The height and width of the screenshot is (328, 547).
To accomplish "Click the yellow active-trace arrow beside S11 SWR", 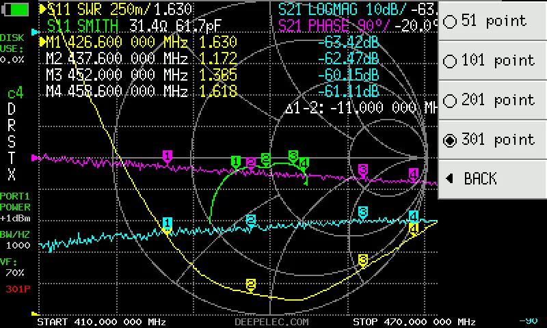I will click(42, 9).
